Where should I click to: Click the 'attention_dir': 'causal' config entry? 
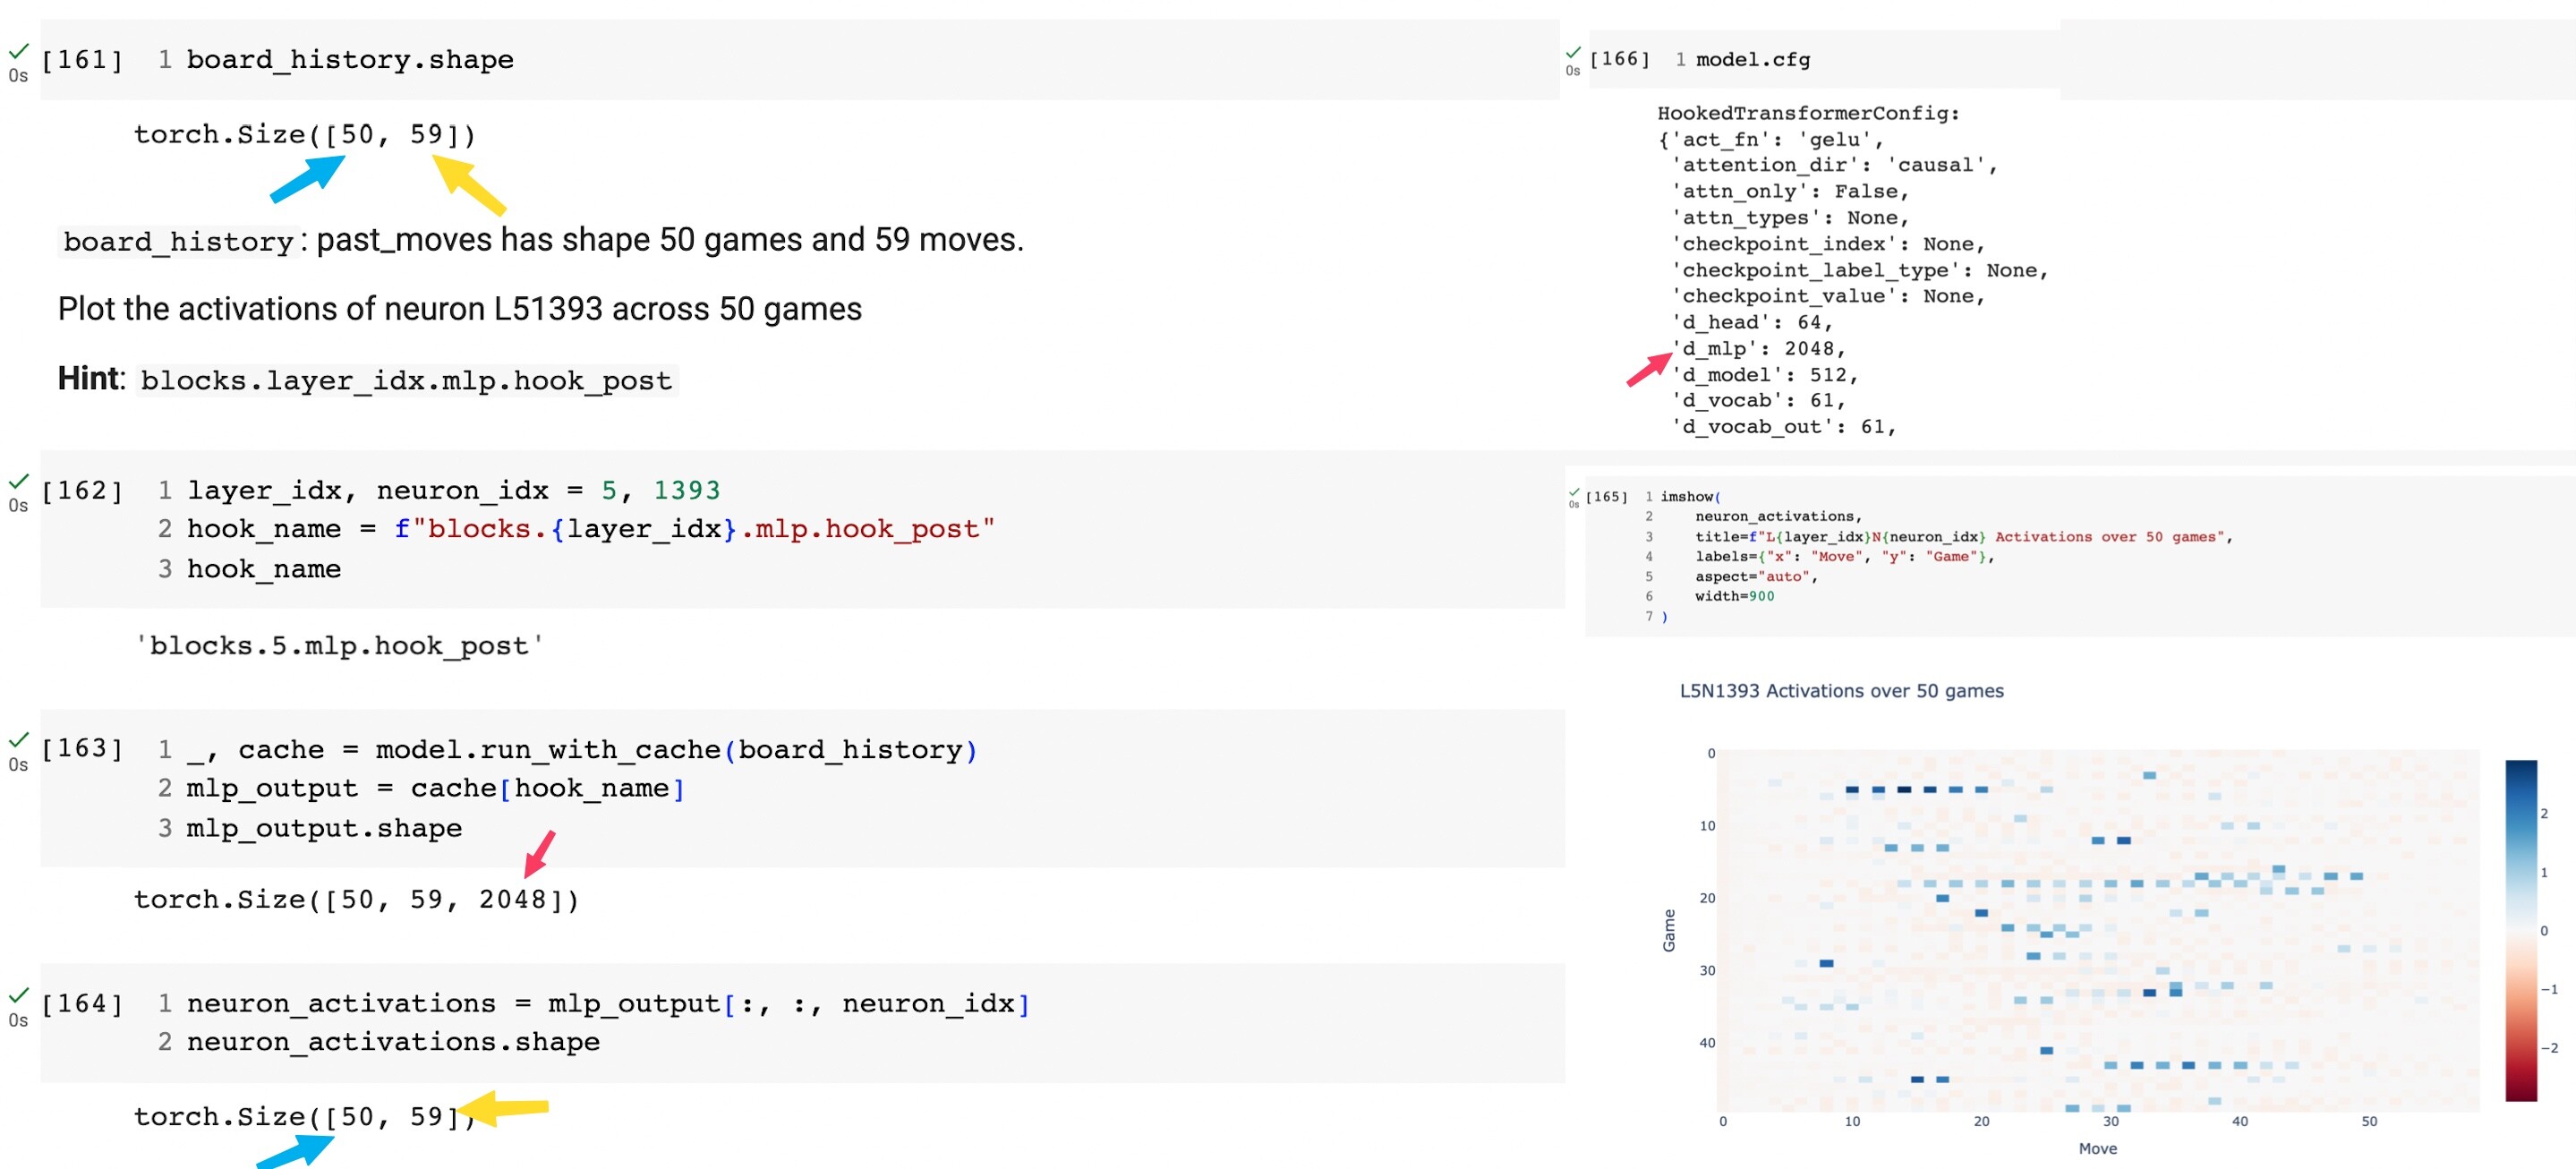click(x=1834, y=166)
